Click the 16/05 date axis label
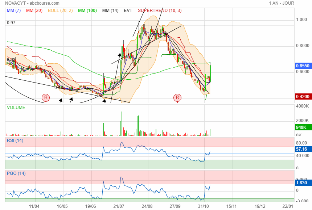The width and height of the screenshot is (312, 210). tap(62, 206)
